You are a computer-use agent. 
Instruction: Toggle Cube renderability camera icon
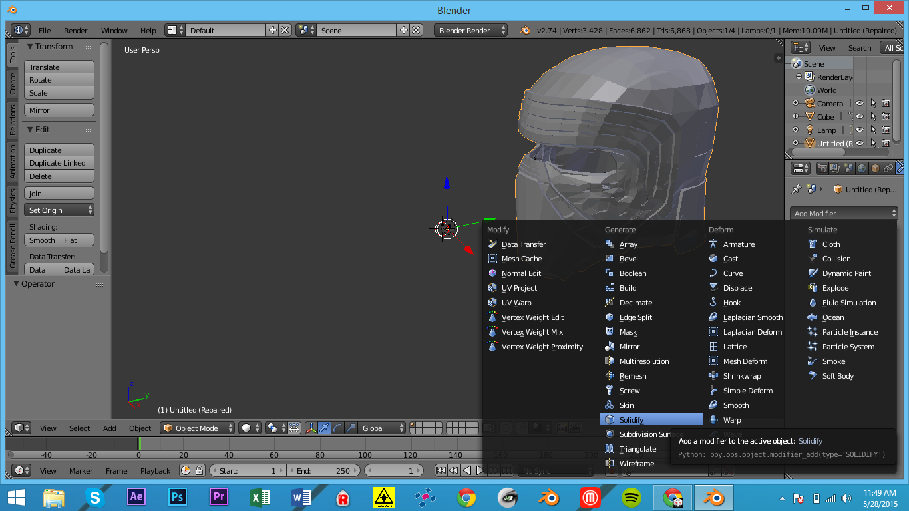[886, 117]
